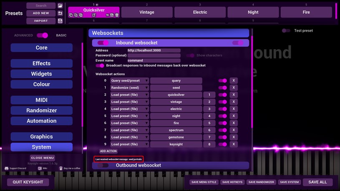340x191 pixels.
Task: Open the MIDI menu section
Action: 41,100
